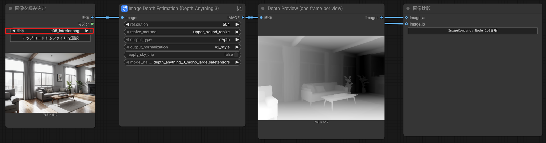Decrease the resolution value
The width and height of the screenshot is (546, 143).
127,25
